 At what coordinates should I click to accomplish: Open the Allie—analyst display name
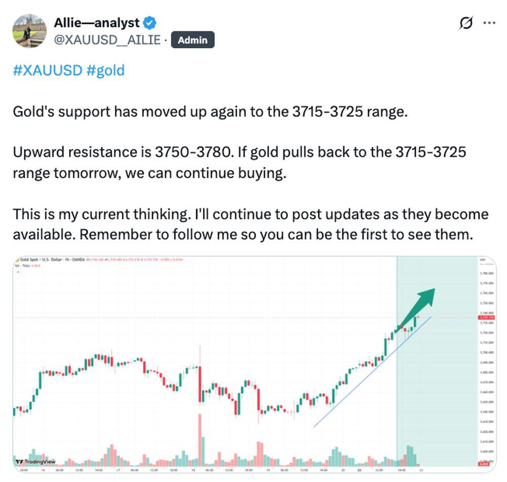point(96,23)
